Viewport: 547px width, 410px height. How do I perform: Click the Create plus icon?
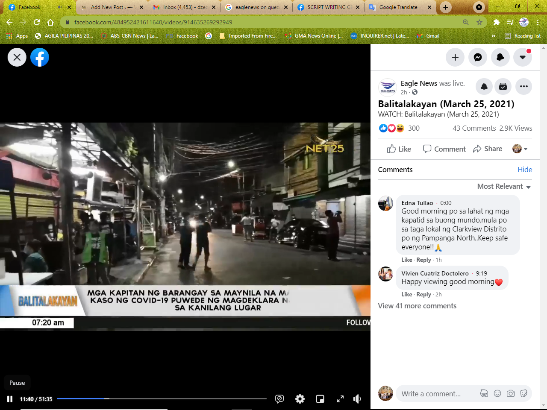455,57
